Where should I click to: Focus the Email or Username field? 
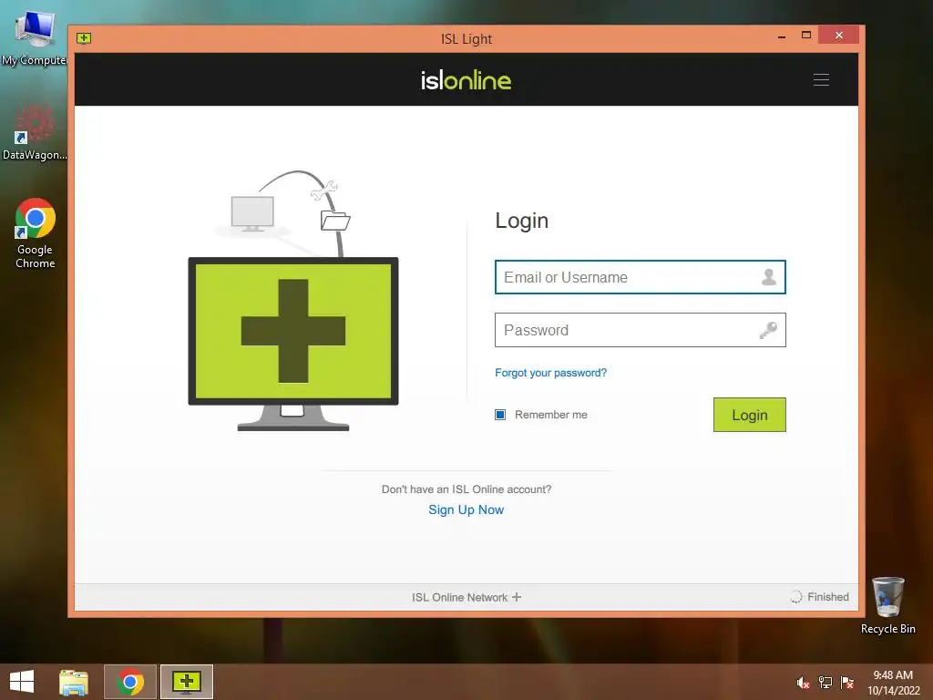[641, 277]
